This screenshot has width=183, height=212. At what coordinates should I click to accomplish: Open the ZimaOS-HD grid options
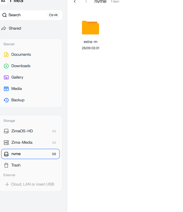tap(54, 131)
